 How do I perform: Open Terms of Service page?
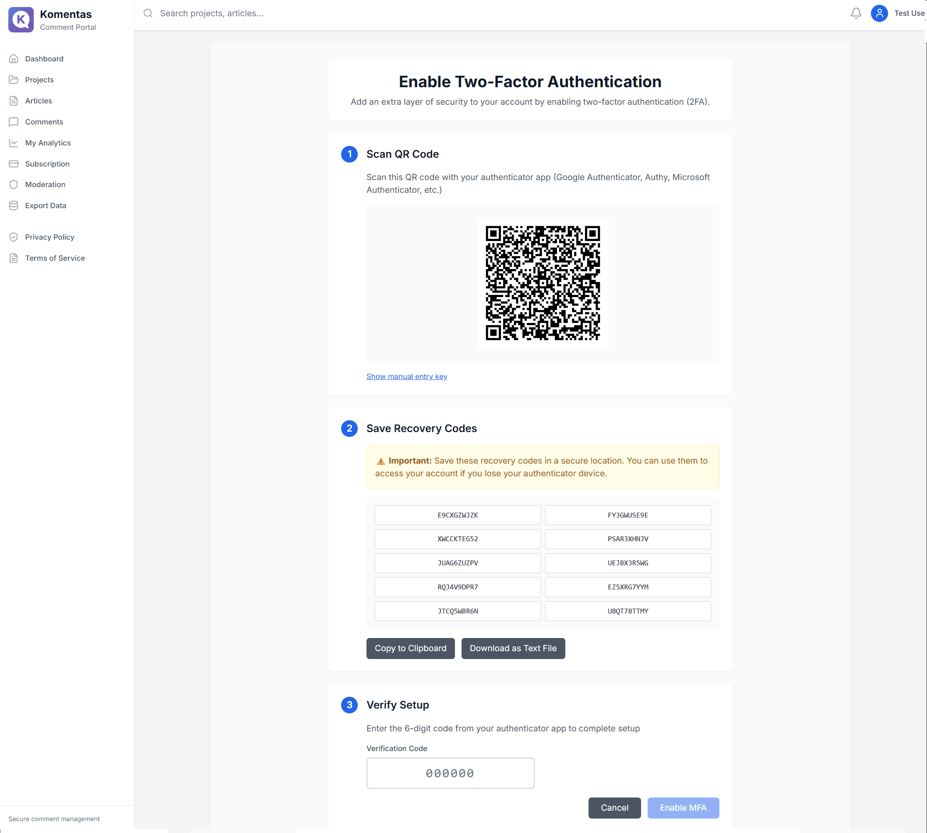pyautogui.click(x=55, y=258)
